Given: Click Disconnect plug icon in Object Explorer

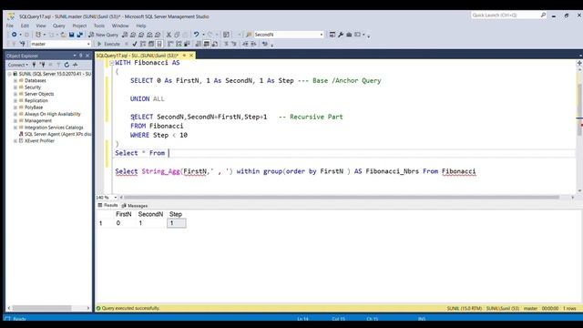Looking at the screenshot, I should pos(43,65).
